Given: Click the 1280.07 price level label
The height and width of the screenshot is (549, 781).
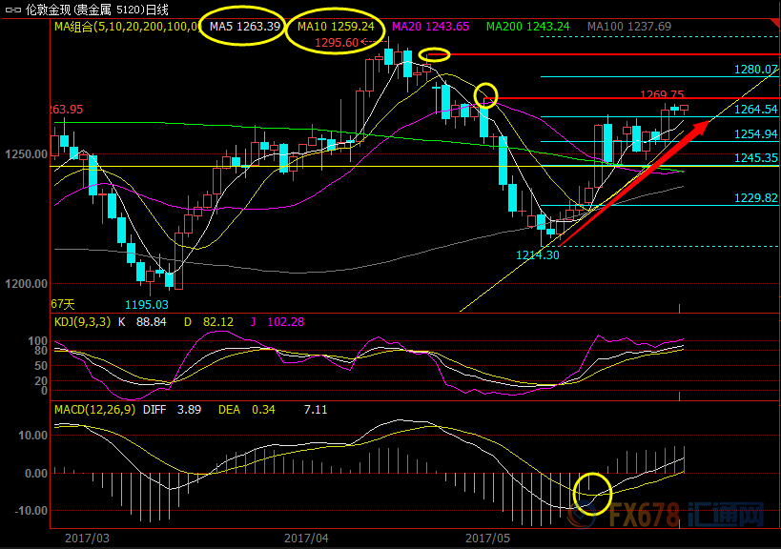Looking at the screenshot, I should pos(756,70).
